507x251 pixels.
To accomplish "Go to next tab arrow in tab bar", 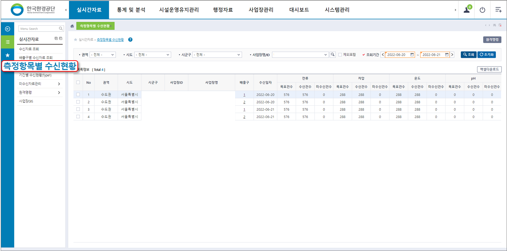I will pos(489,25).
